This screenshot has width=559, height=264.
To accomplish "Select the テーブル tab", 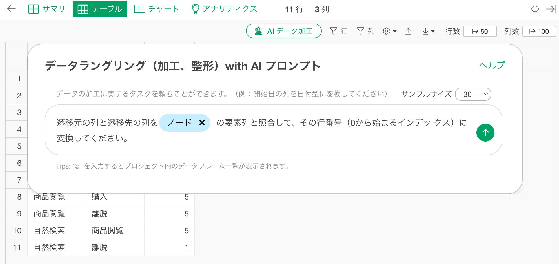I will tap(100, 9).
